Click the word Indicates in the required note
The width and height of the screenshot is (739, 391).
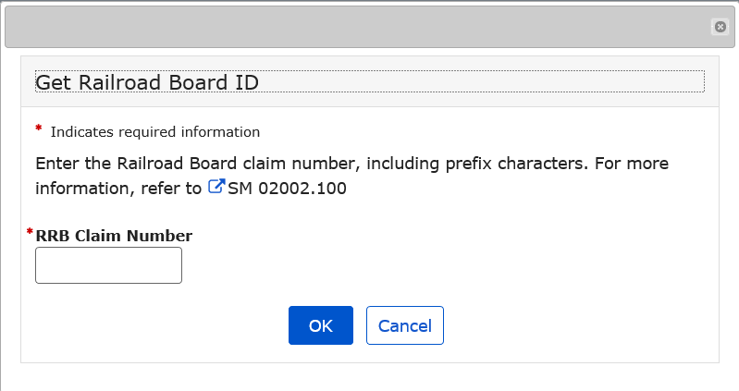80,132
